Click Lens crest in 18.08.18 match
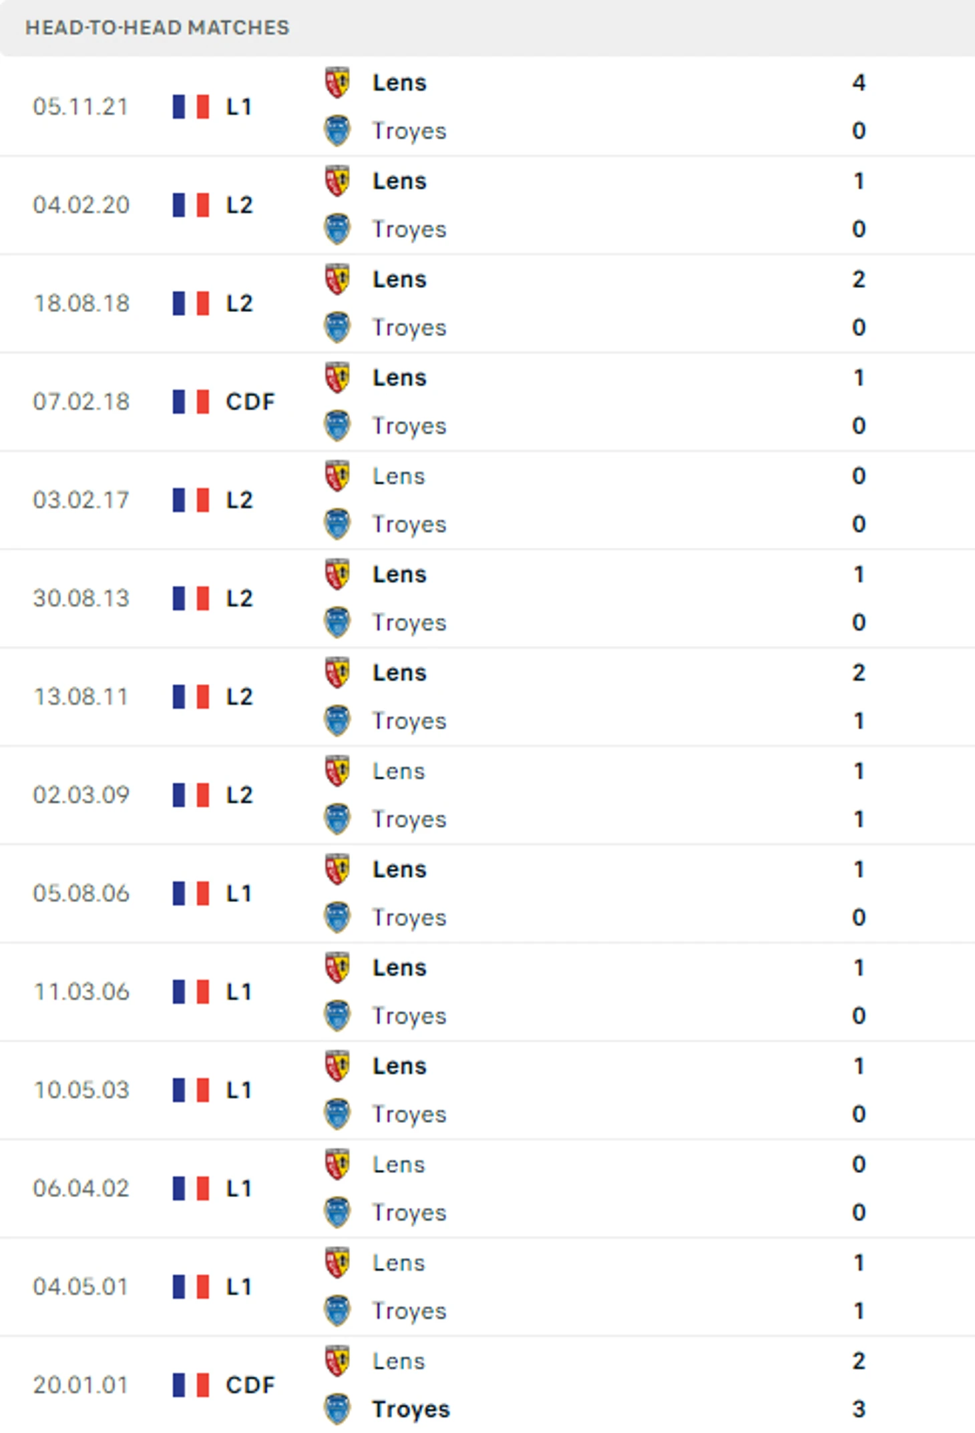This screenshot has height=1433, width=975. [x=337, y=279]
